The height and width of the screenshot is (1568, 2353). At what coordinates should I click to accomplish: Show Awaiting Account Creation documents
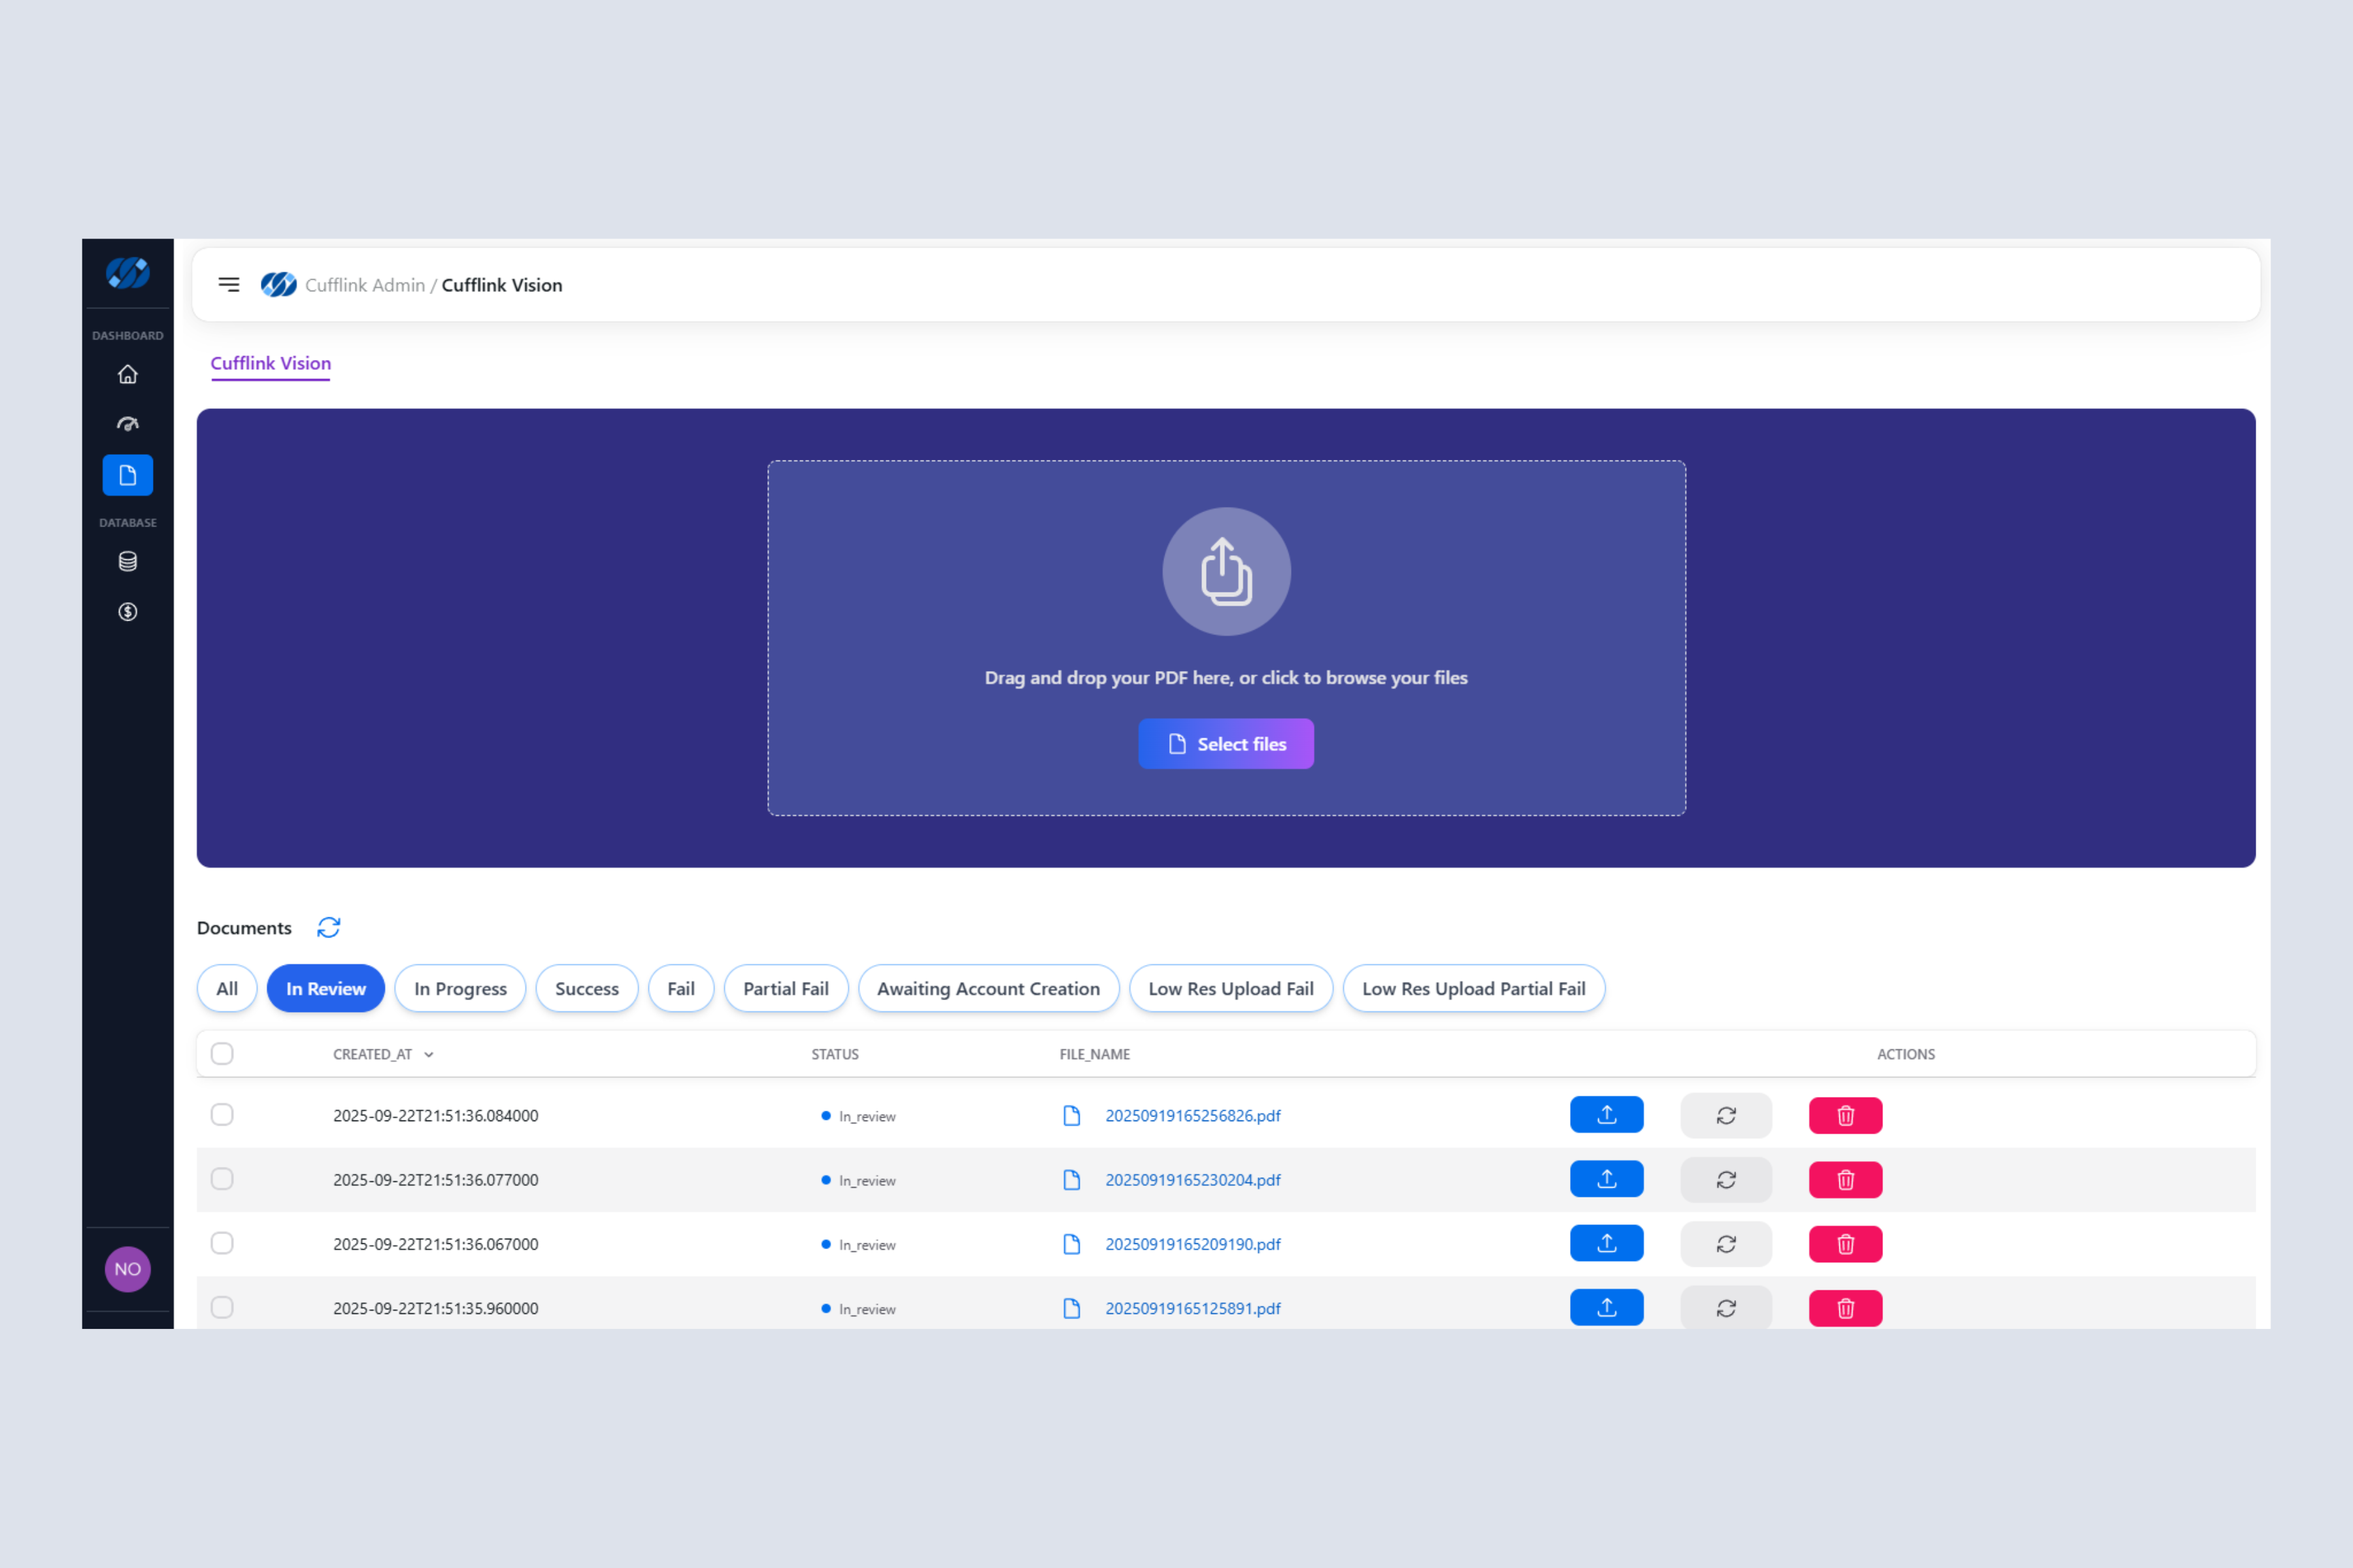pyautogui.click(x=988, y=989)
